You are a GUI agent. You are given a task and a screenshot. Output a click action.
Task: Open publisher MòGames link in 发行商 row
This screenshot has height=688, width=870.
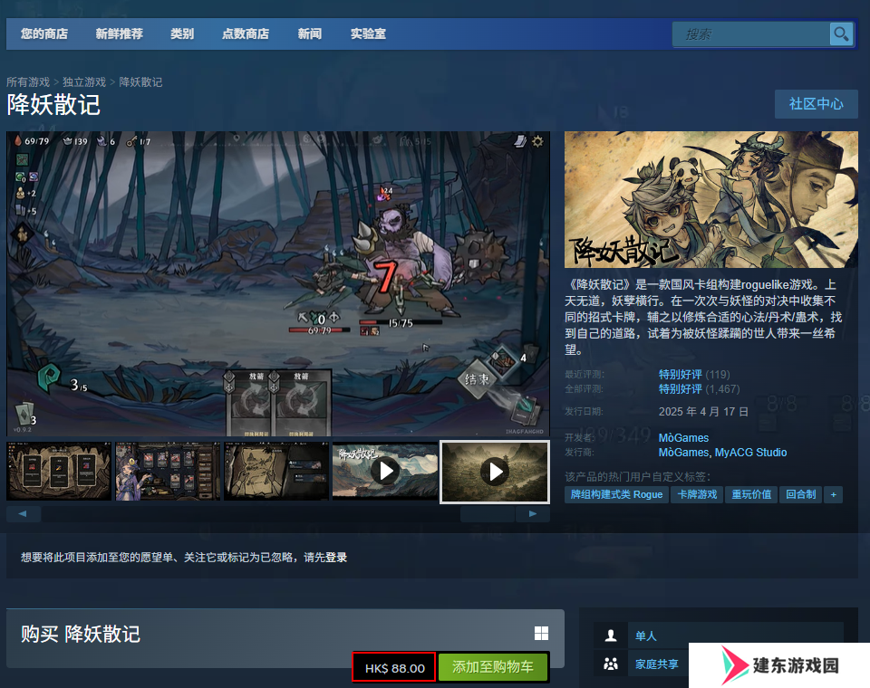(683, 453)
